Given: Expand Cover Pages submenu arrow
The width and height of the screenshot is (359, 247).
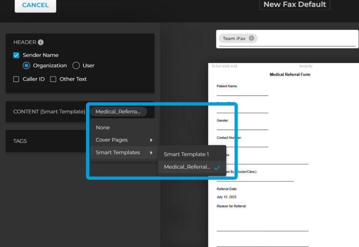Looking at the screenshot, I should (x=151, y=140).
